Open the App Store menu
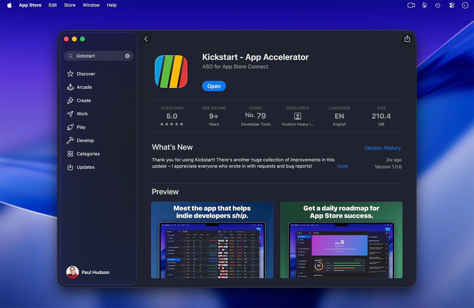 pos(30,5)
